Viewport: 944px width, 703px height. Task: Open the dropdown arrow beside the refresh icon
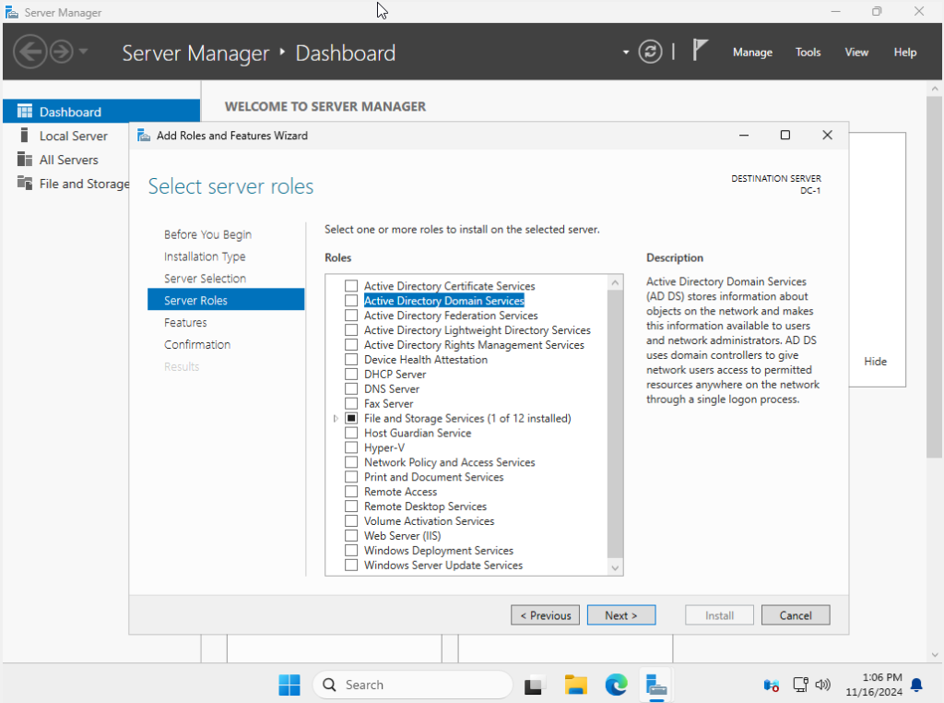pyautogui.click(x=626, y=52)
